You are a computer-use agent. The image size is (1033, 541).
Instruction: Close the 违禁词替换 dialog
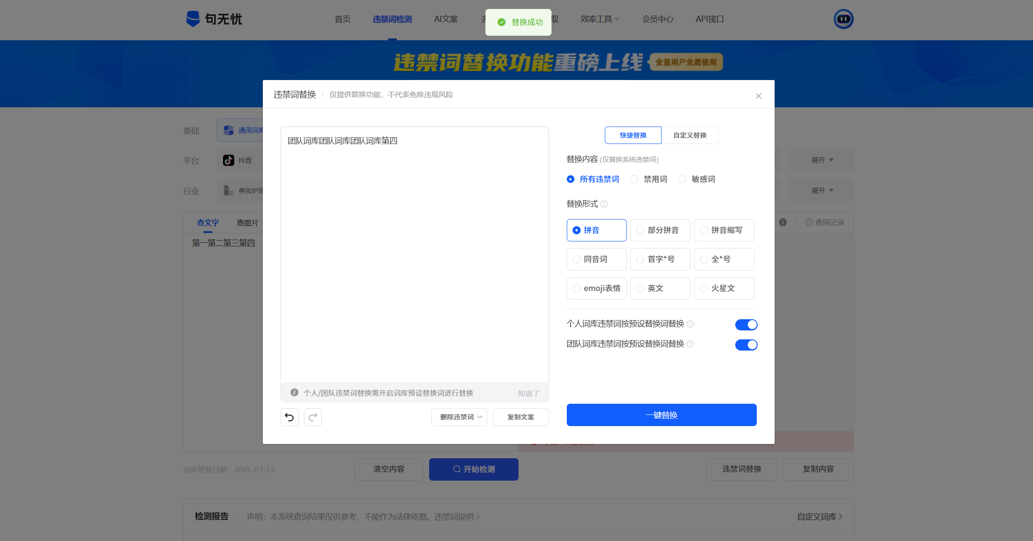pyautogui.click(x=759, y=96)
